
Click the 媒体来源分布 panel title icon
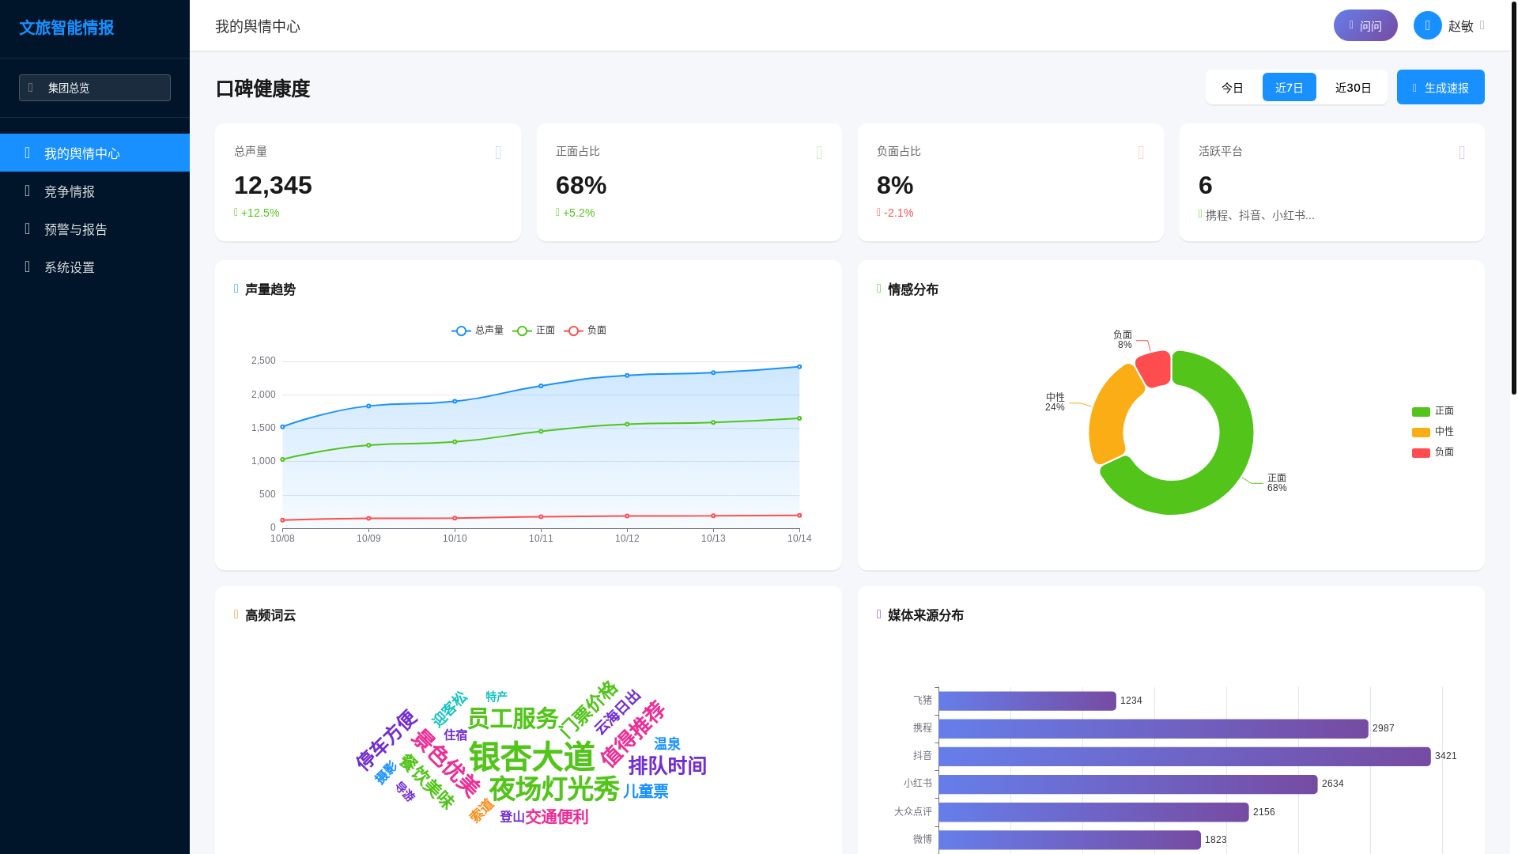point(879,614)
